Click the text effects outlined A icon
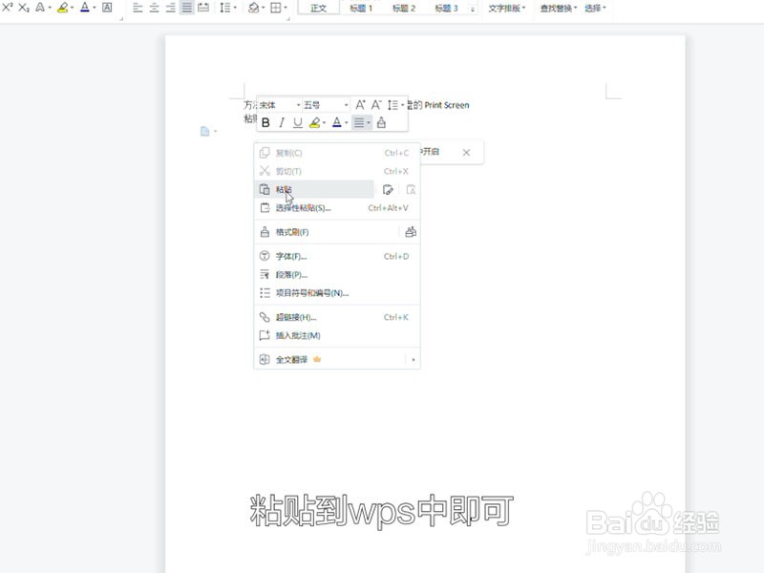Viewport: 764px width, 573px height. [40, 8]
